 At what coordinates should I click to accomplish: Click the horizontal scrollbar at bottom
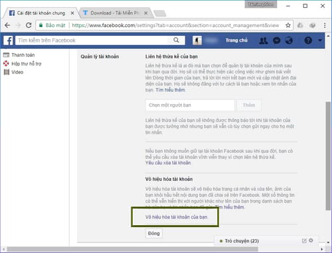[132, 249]
